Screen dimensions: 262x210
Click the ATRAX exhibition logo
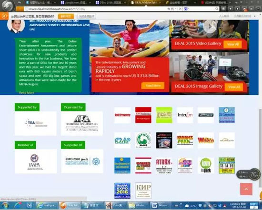pyautogui.click(x=164, y=165)
